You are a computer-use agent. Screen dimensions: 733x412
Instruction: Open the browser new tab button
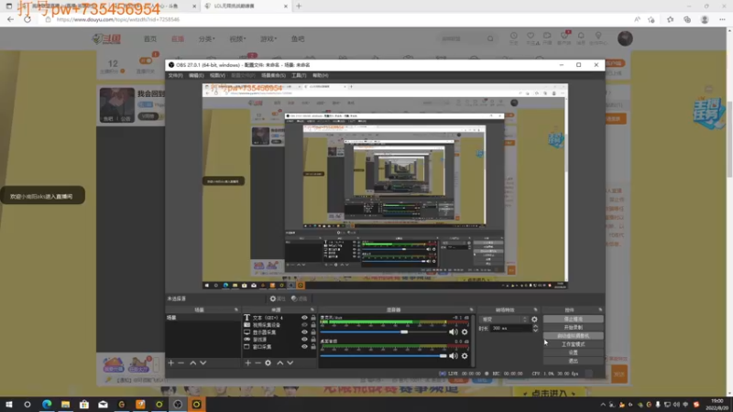coord(299,6)
